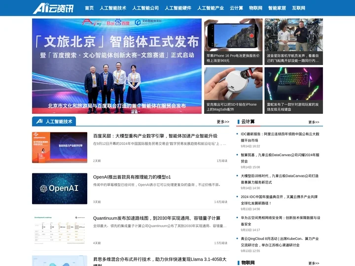Open the OpenAI logo article thumbnail
355x266 pixels.
click(x=60, y=189)
